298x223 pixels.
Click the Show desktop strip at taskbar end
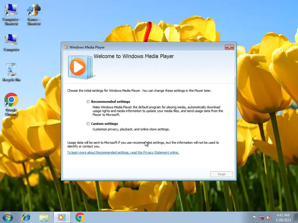(x=296, y=217)
